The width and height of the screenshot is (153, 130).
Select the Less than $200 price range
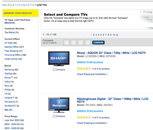12,120
